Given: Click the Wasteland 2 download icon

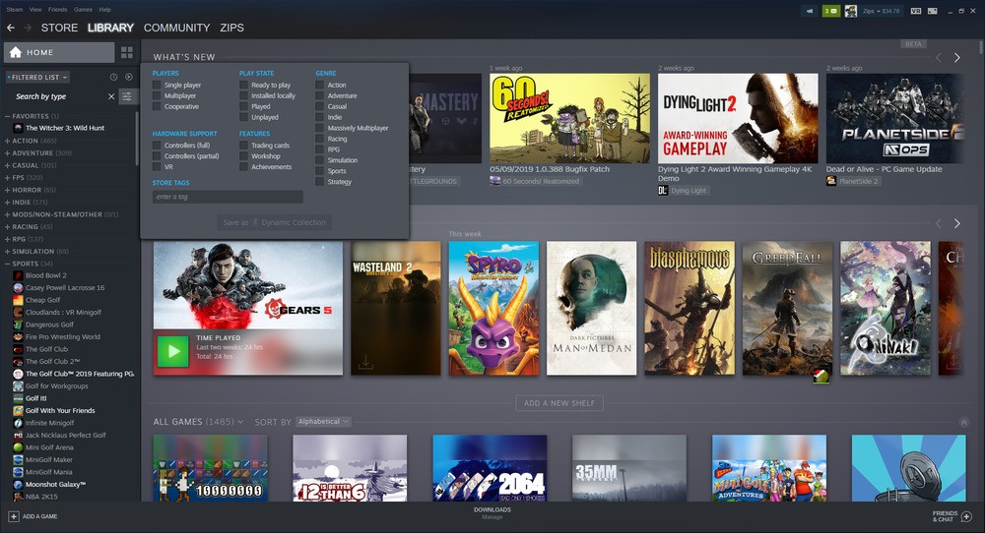Looking at the screenshot, I should (x=365, y=363).
